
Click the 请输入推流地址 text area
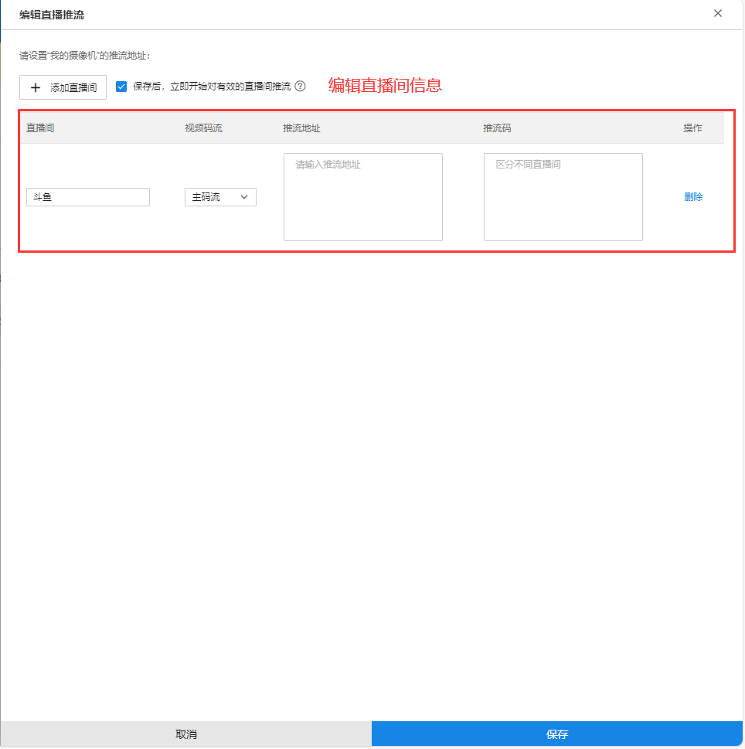click(x=363, y=197)
